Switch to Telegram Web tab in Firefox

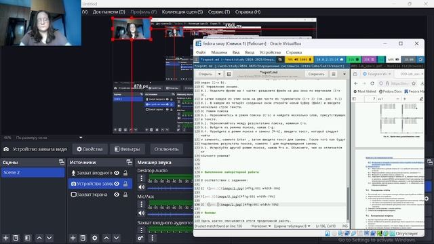click(x=377, y=74)
